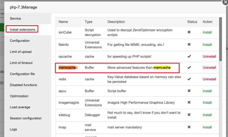
Task: Open the Service tab in sidebar
Action: point(15,18)
